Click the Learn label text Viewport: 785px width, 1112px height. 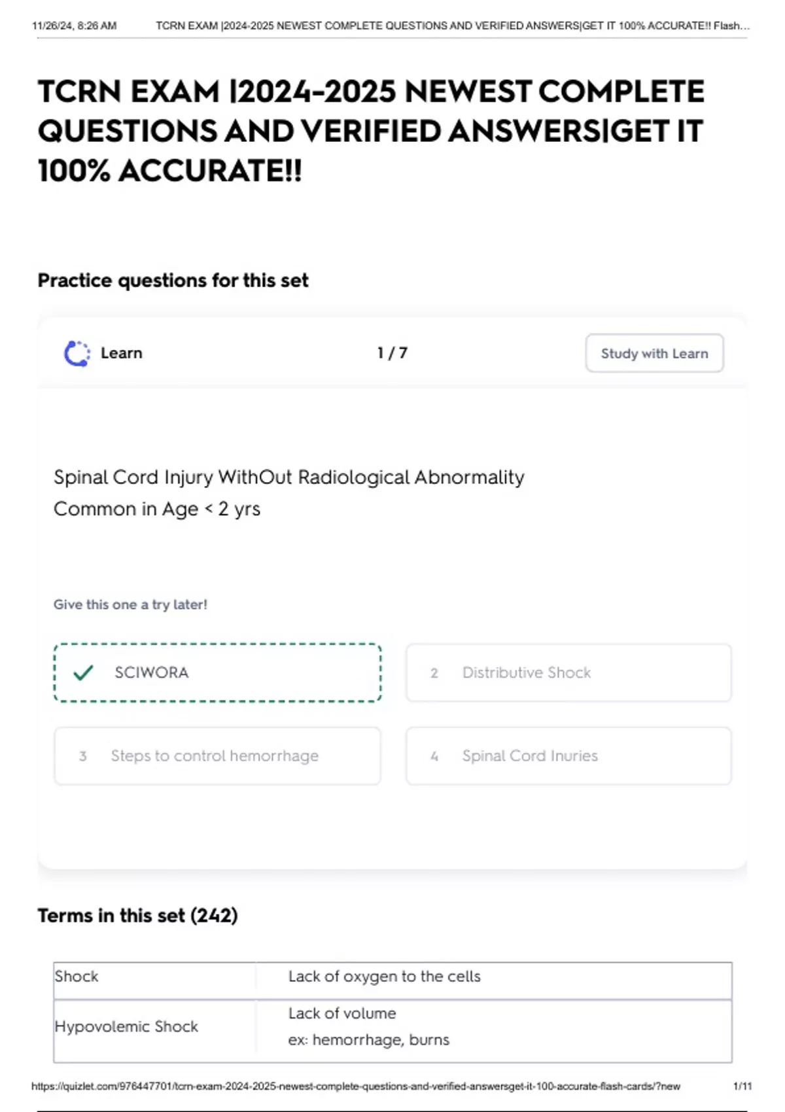click(121, 353)
